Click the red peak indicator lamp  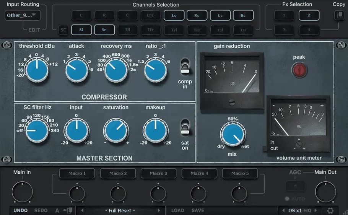click(x=299, y=70)
